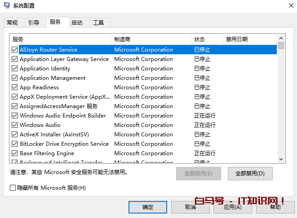297x218 pixels.
Task: Disable the BitLocker Drive Encryption Service checkbox
Action: [x=15, y=144]
